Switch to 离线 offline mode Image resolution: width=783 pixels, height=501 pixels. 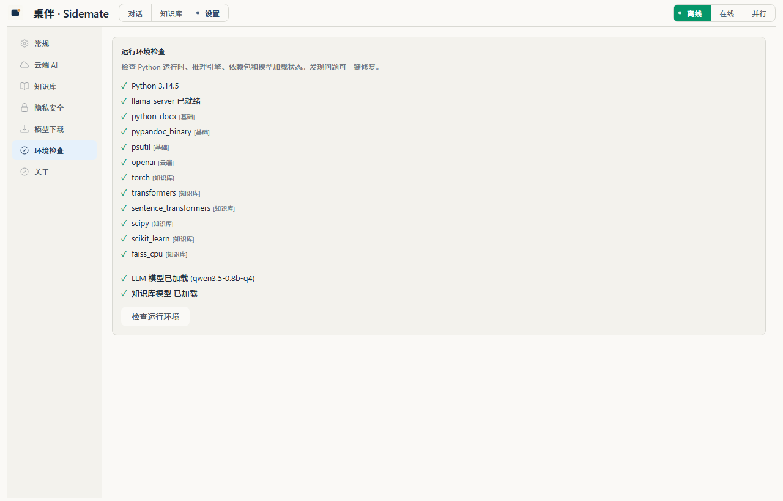click(x=692, y=13)
